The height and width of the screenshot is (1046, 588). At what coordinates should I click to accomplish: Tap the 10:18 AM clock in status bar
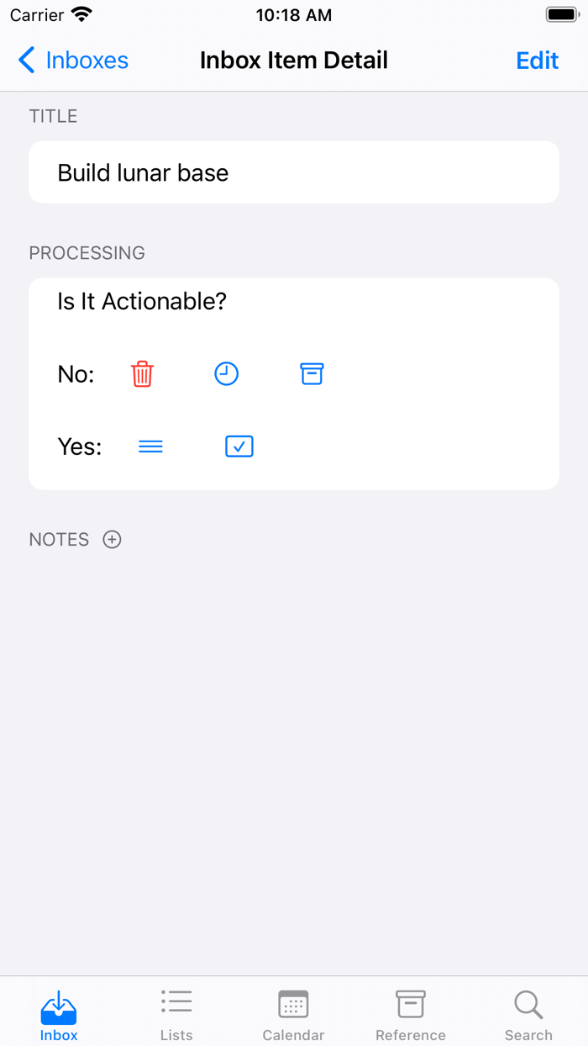(294, 15)
